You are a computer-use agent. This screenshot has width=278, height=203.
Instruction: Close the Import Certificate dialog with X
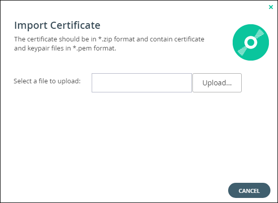[x=271, y=7]
